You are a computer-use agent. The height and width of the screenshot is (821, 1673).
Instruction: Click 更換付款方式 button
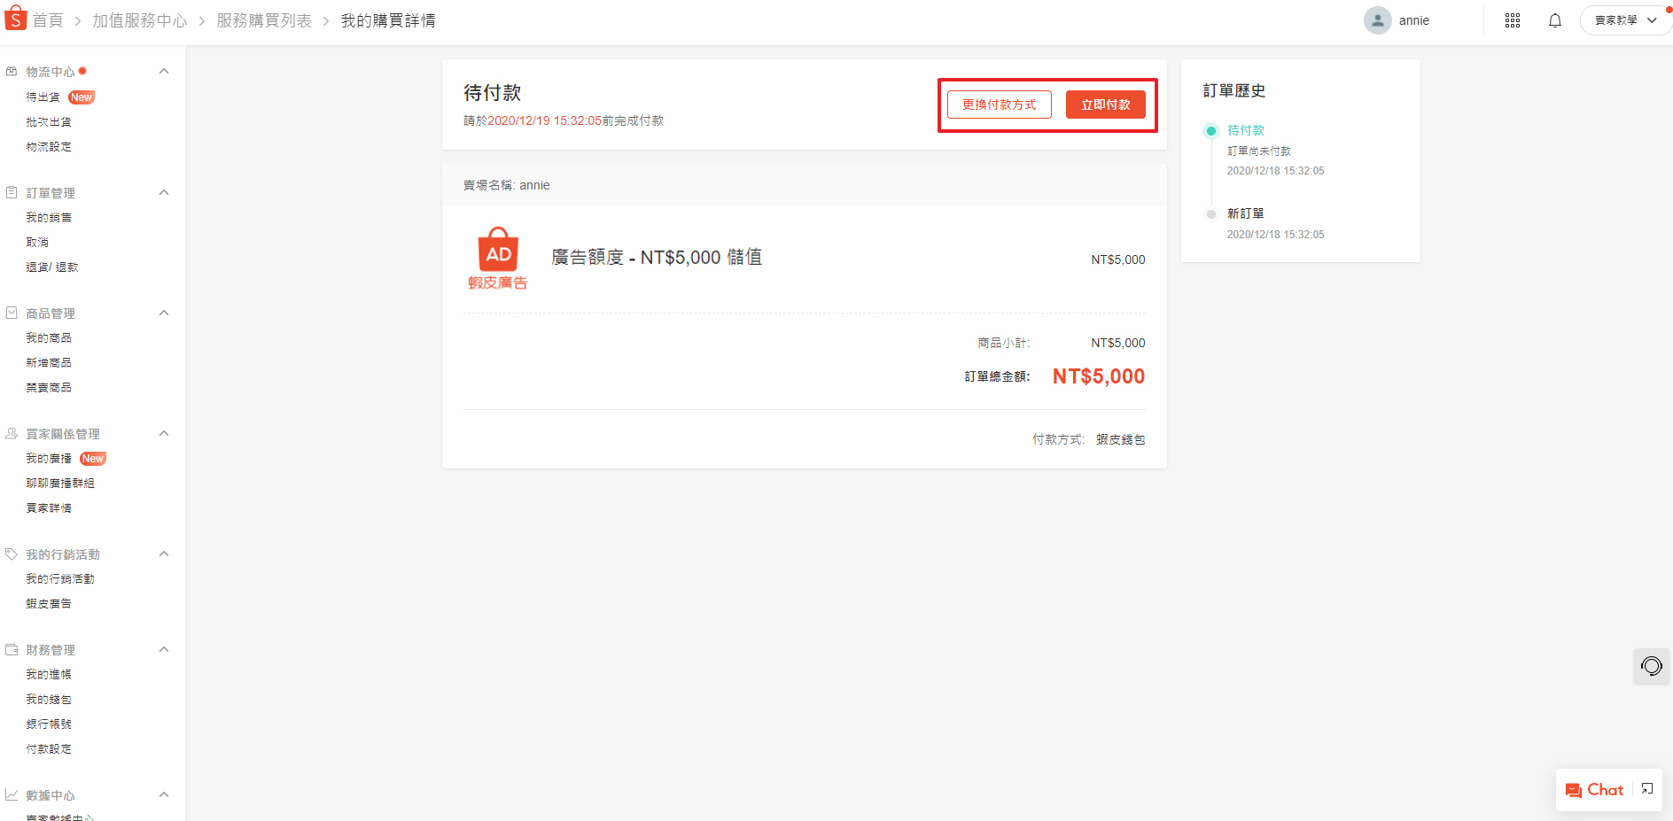point(999,105)
